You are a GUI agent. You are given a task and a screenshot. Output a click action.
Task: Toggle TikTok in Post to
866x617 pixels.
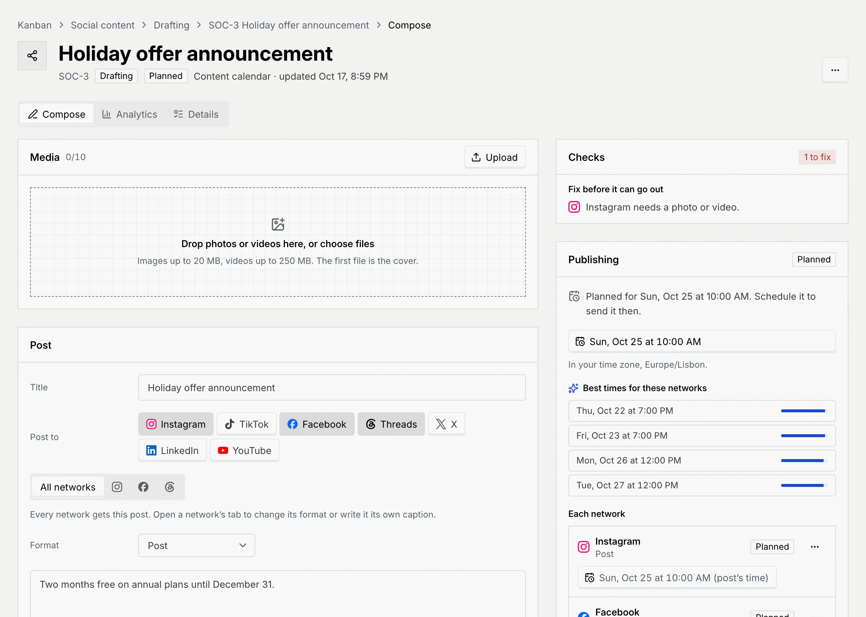tap(246, 424)
